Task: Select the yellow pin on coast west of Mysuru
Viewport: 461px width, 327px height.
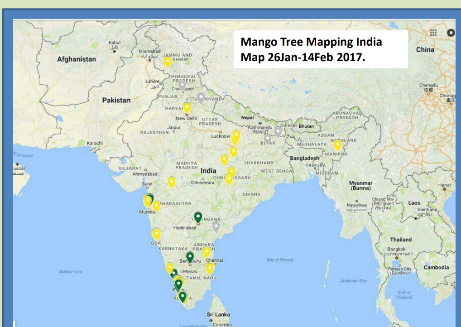Action: point(170,268)
